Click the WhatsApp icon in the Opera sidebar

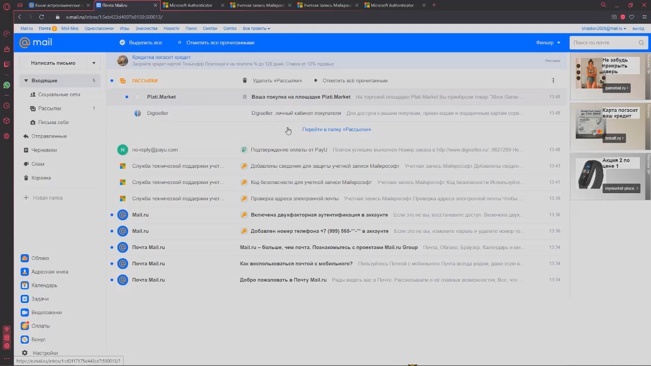tap(7, 85)
